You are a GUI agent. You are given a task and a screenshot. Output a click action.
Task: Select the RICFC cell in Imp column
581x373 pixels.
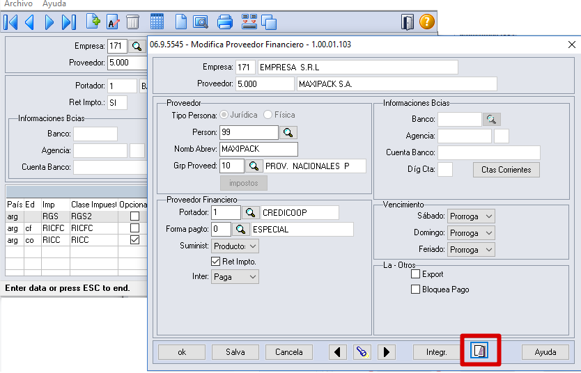(x=56, y=228)
